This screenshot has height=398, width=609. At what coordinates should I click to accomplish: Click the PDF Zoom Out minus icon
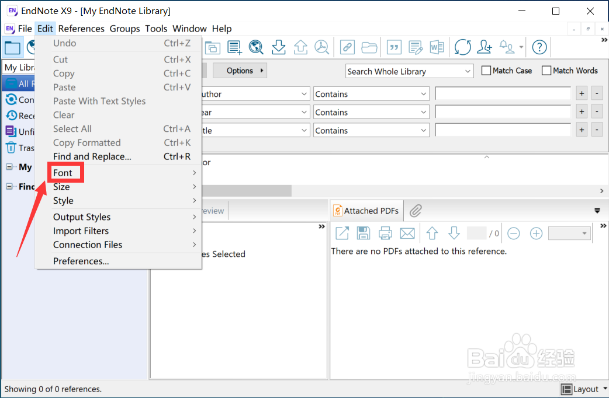click(x=514, y=233)
